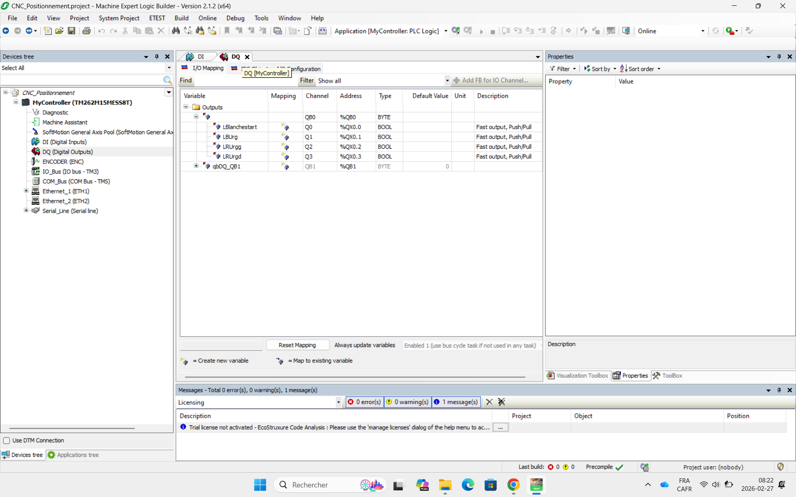
Task: Click the Login (gear) toolbar icon
Action: click(456, 31)
